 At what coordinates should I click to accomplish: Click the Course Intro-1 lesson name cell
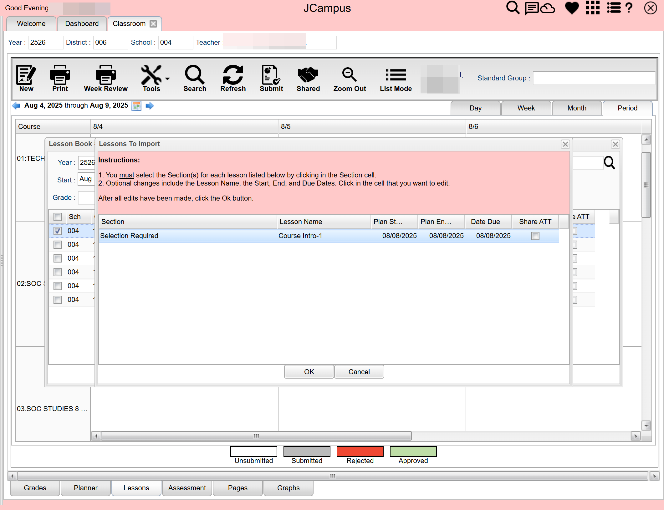[x=324, y=236]
